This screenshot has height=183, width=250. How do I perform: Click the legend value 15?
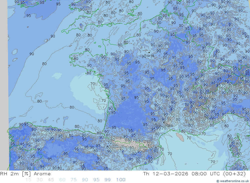(28, 180)
